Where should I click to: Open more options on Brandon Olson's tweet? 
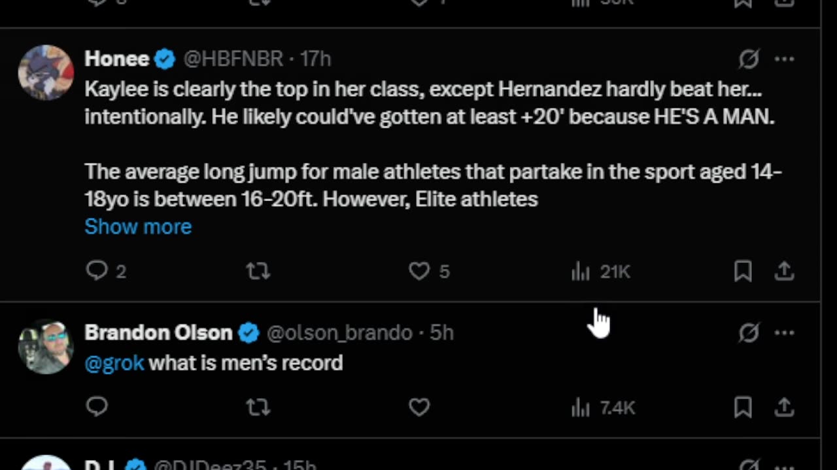click(784, 333)
